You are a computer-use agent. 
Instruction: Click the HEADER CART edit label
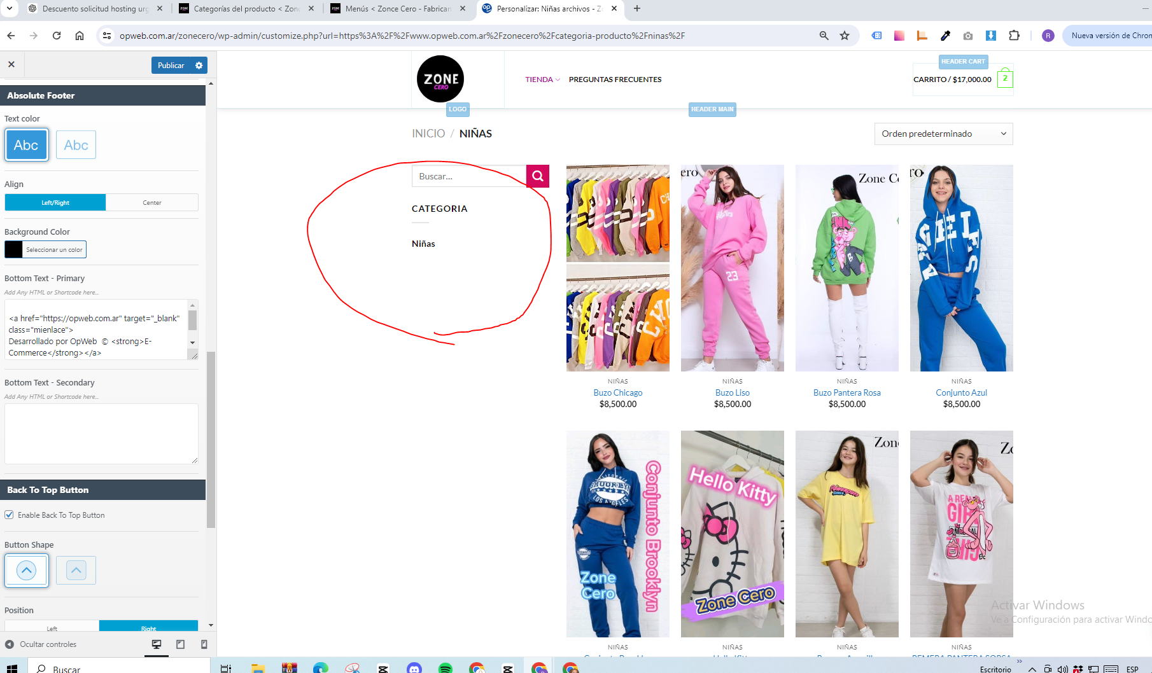[x=962, y=62]
